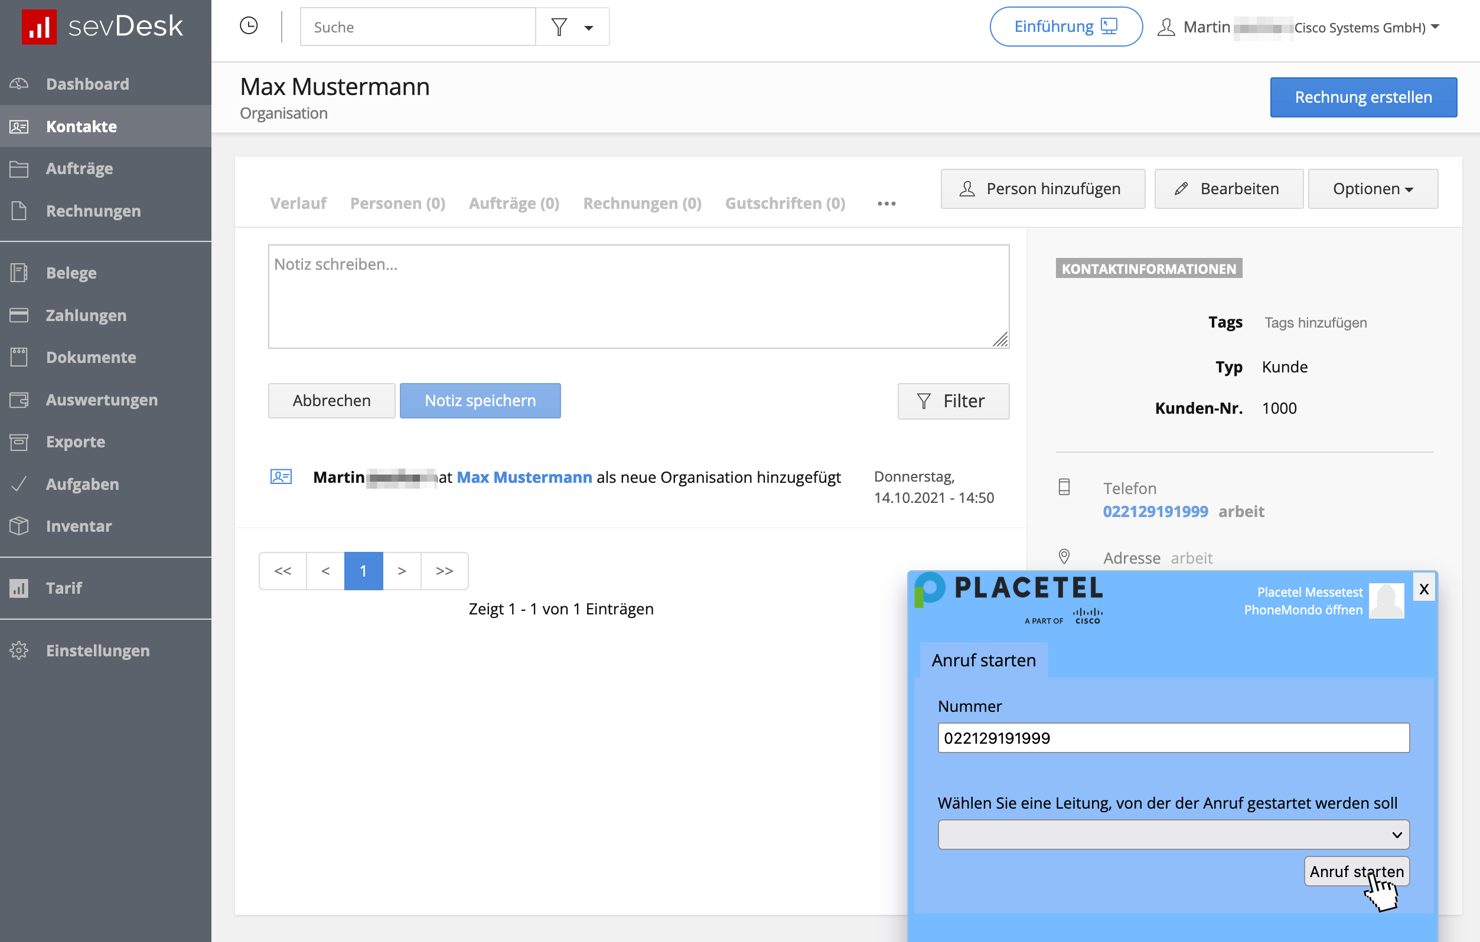The image size is (1480, 942).
Task: Click the Max Mustermann link in history
Action: 524,477
